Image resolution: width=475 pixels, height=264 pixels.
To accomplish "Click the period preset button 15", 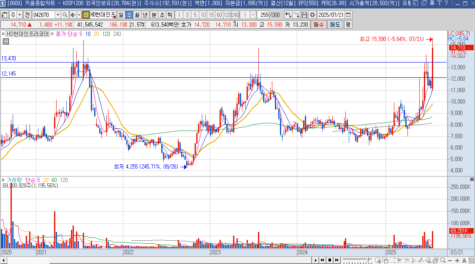I will pos(211,15).
